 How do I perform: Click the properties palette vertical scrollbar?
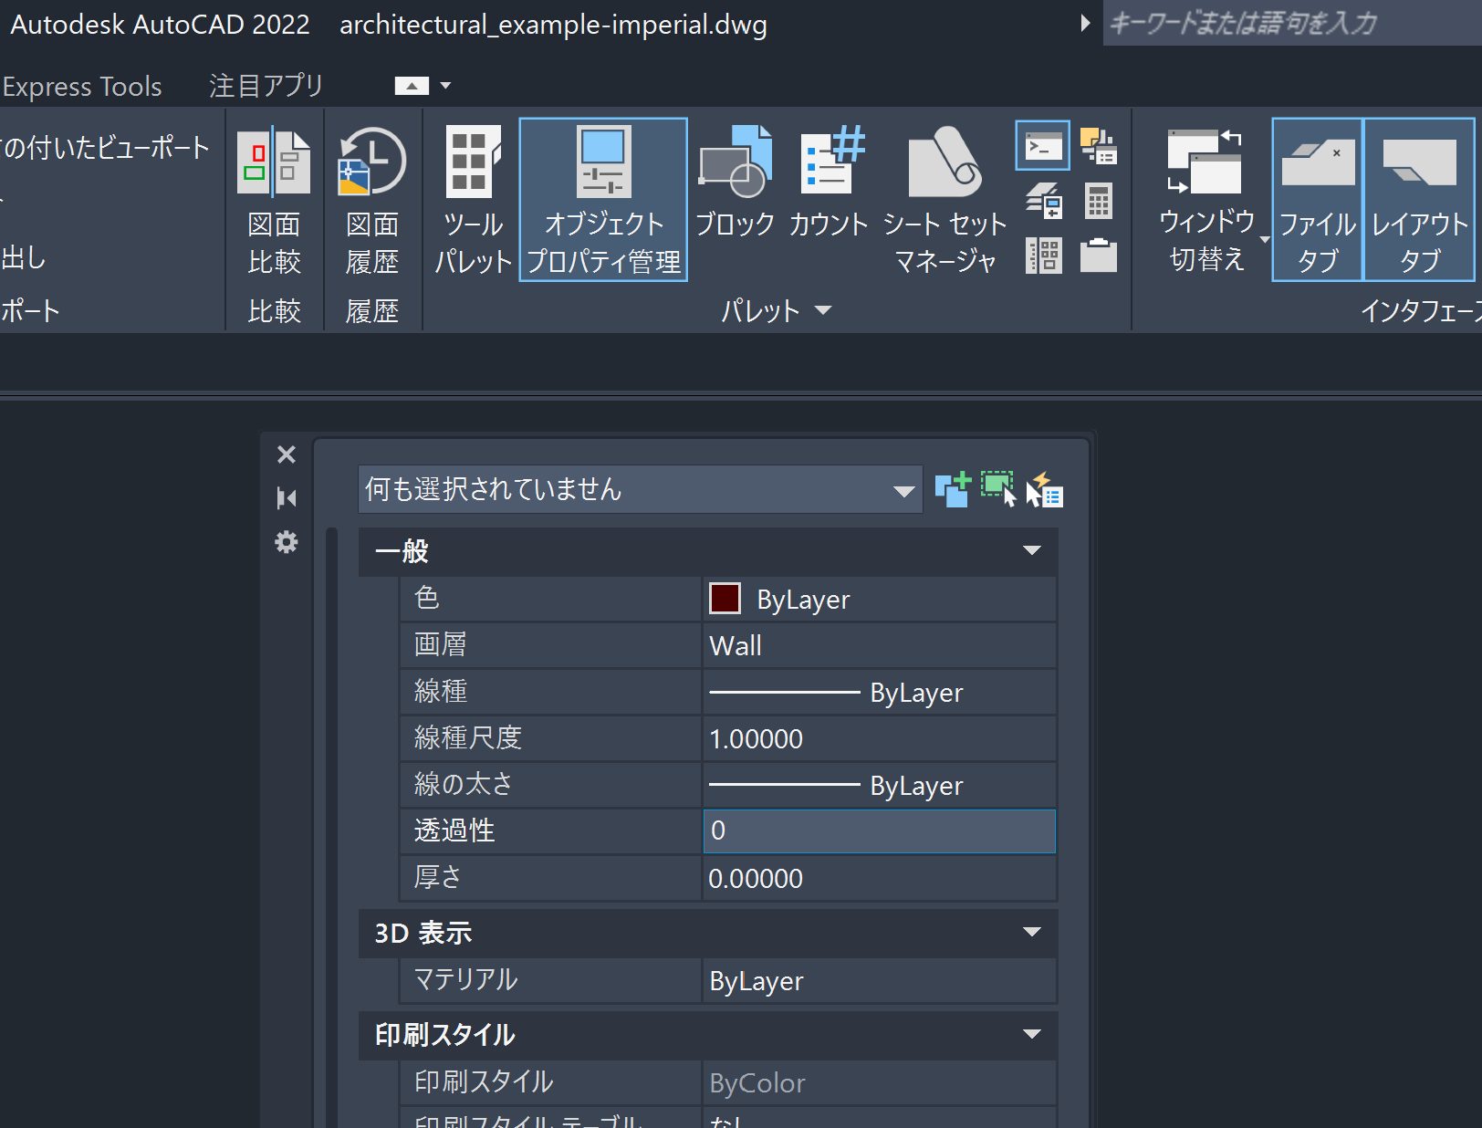point(332,827)
